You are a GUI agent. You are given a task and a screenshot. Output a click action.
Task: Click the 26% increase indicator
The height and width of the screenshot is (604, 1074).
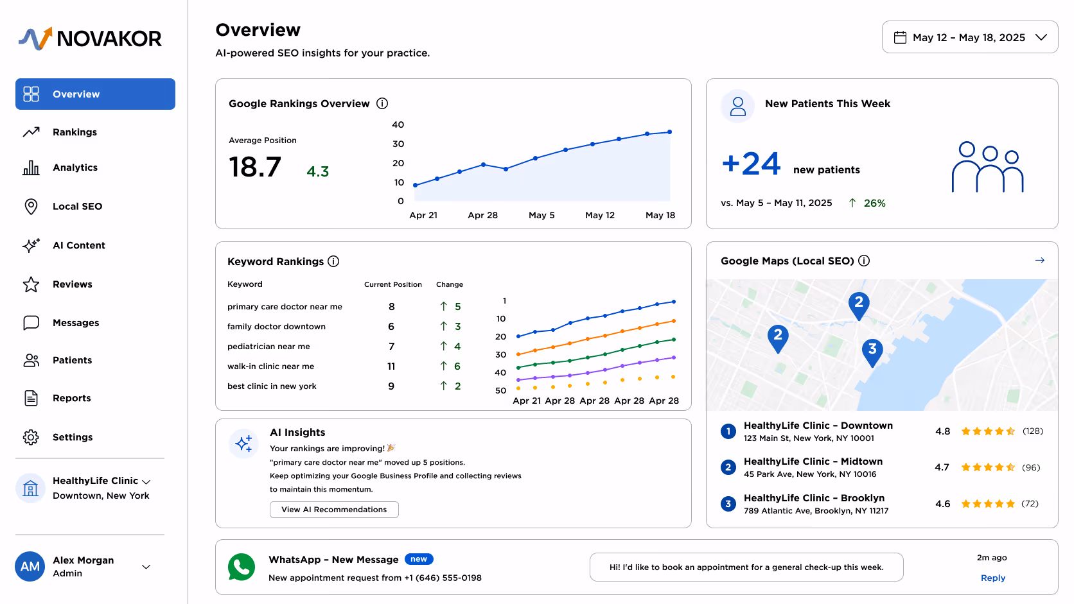pyautogui.click(x=867, y=203)
